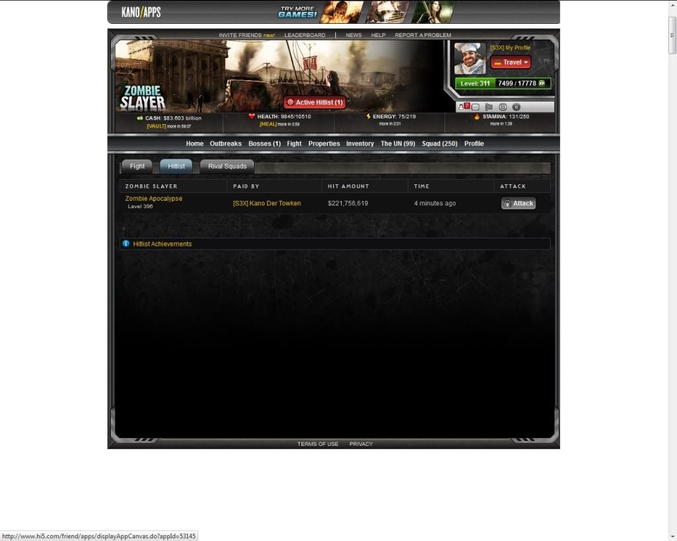Viewport: 677px width, 541px height.
Task: Open the first Try More Games thumbnail
Action: 342,12
